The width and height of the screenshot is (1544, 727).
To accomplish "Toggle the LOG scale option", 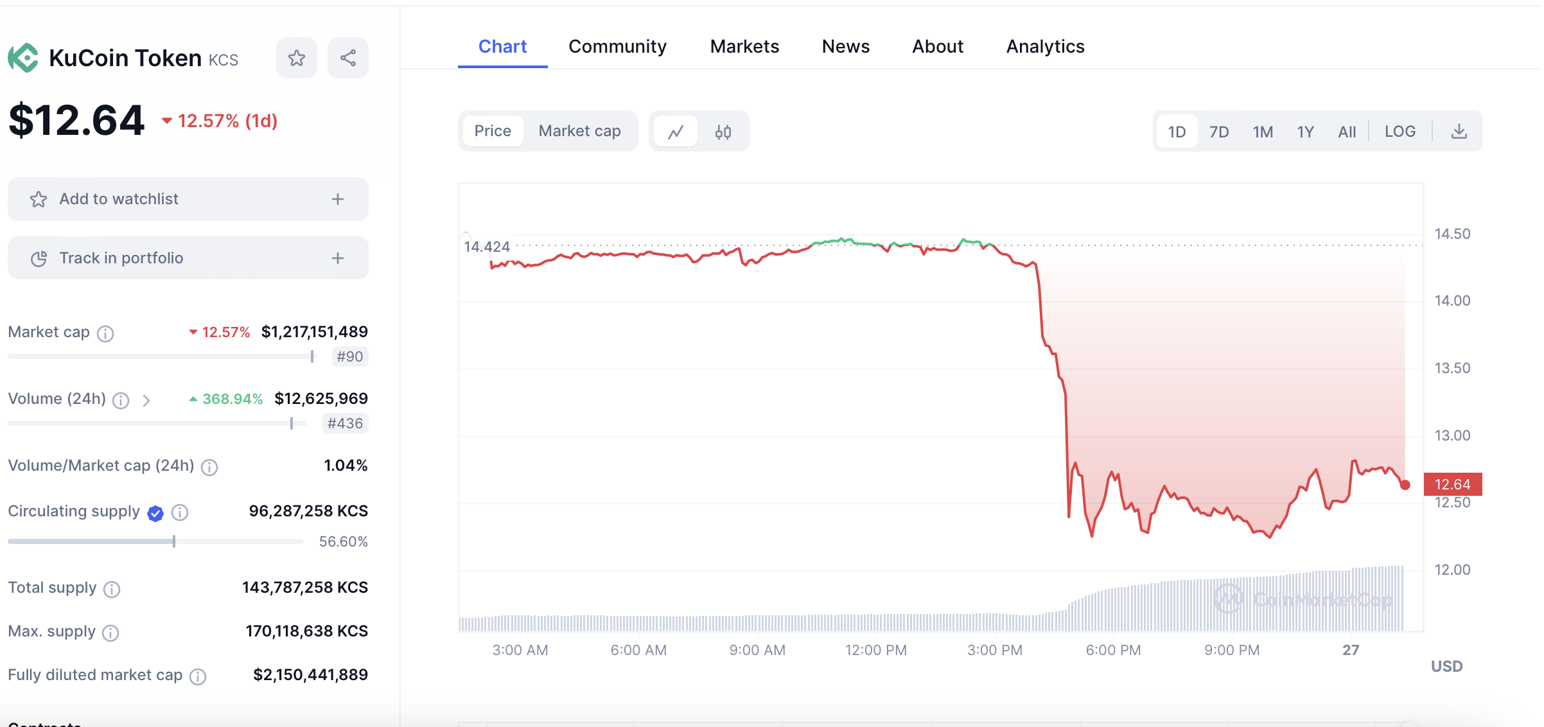I will pyautogui.click(x=1400, y=132).
